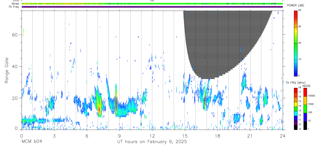Pick blue 10-100 segment of NOISE bar

305,117
